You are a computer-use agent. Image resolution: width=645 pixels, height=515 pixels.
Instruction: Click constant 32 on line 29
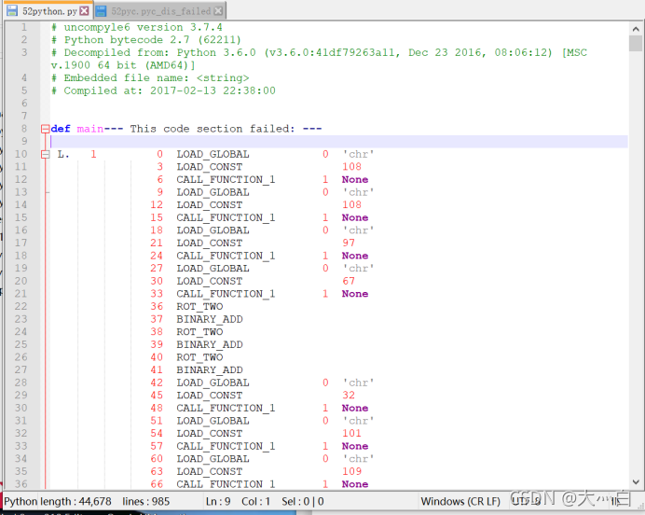click(x=349, y=396)
